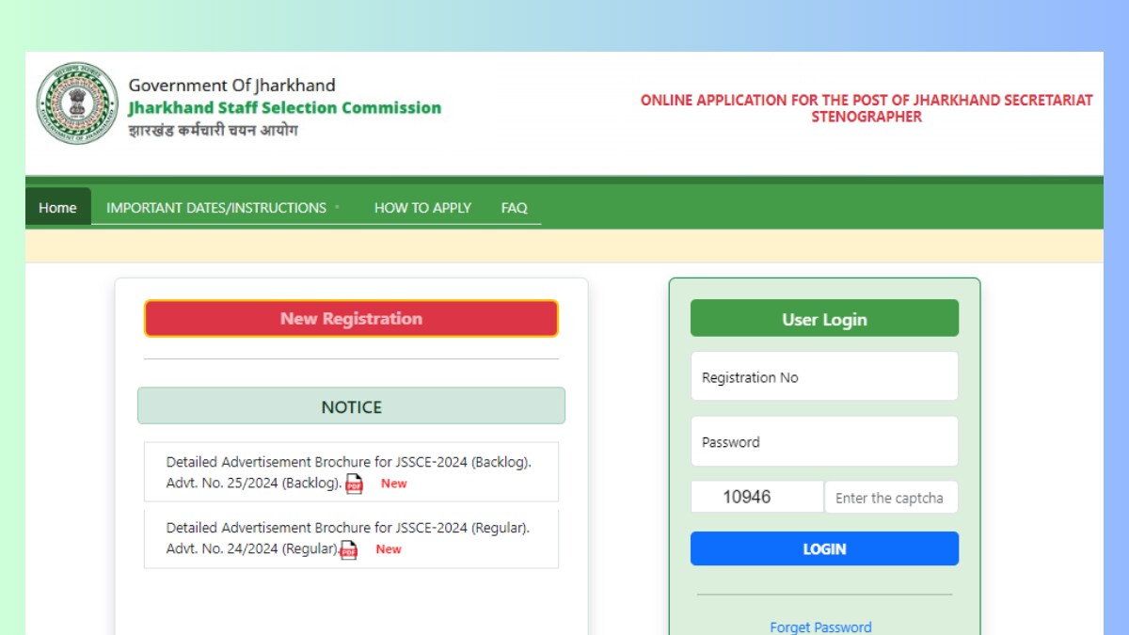
Task: Click the blue LOGIN button
Action: pyautogui.click(x=824, y=548)
